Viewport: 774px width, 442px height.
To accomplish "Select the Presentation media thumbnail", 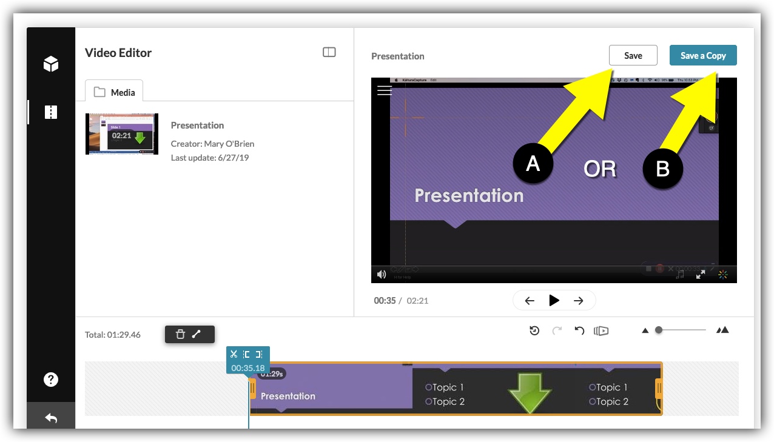I will tap(122, 133).
